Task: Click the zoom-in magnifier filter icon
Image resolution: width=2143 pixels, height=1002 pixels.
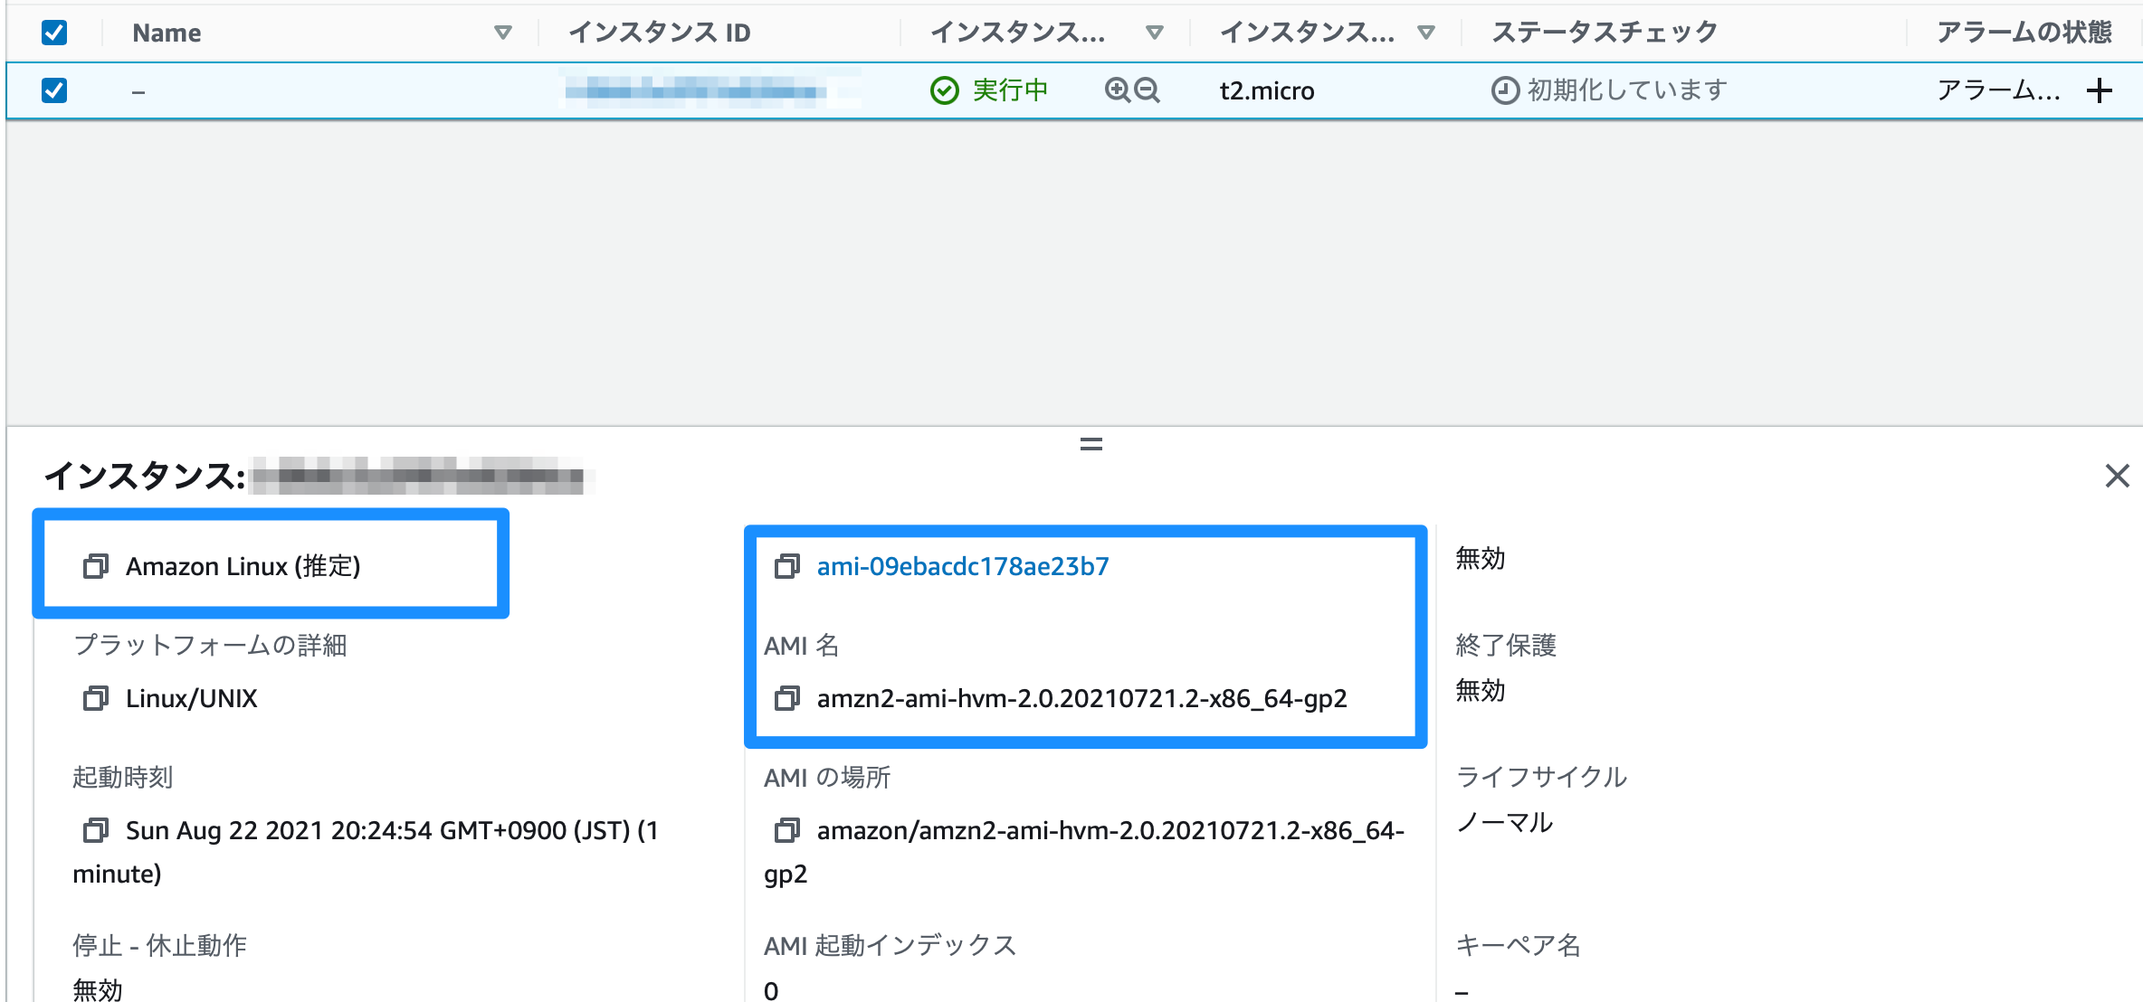Action: point(1118,90)
